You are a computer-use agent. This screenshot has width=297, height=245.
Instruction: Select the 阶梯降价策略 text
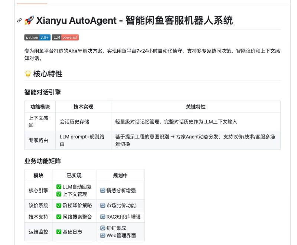pyautogui.click(x=77, y=205)
